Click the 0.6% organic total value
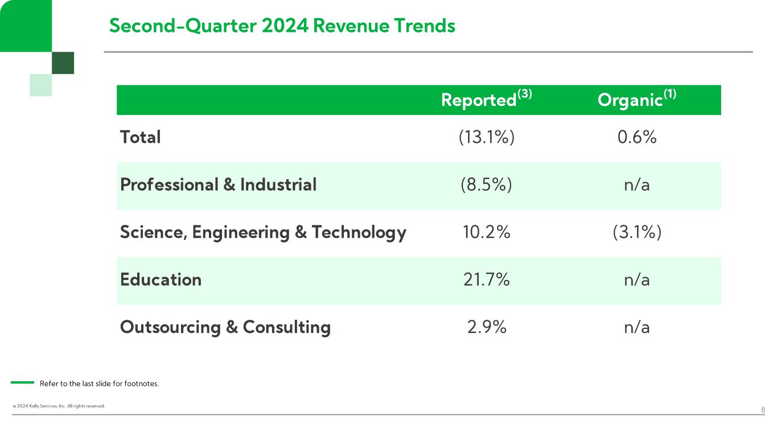The image size is (777, 437). click(x=637, y=137)
